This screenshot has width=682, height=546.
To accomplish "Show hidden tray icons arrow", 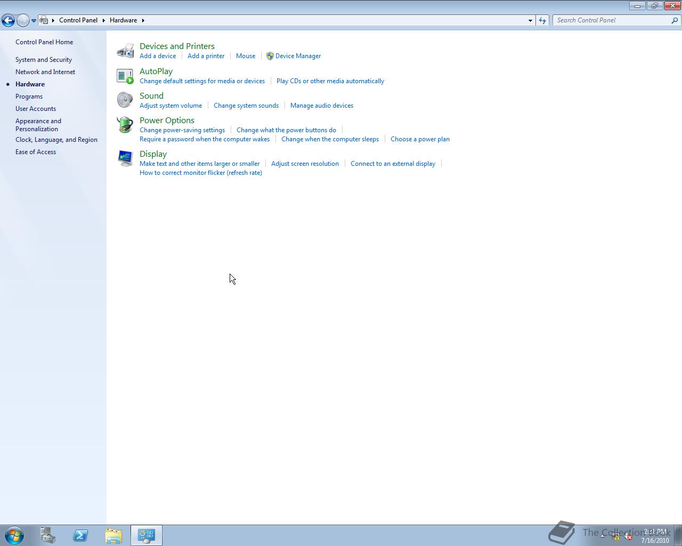I will [x=603, y=536].
